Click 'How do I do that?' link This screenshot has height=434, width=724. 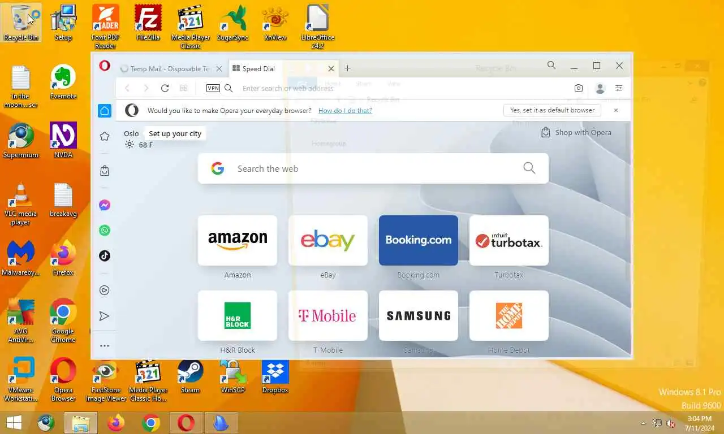coord(345,111)
